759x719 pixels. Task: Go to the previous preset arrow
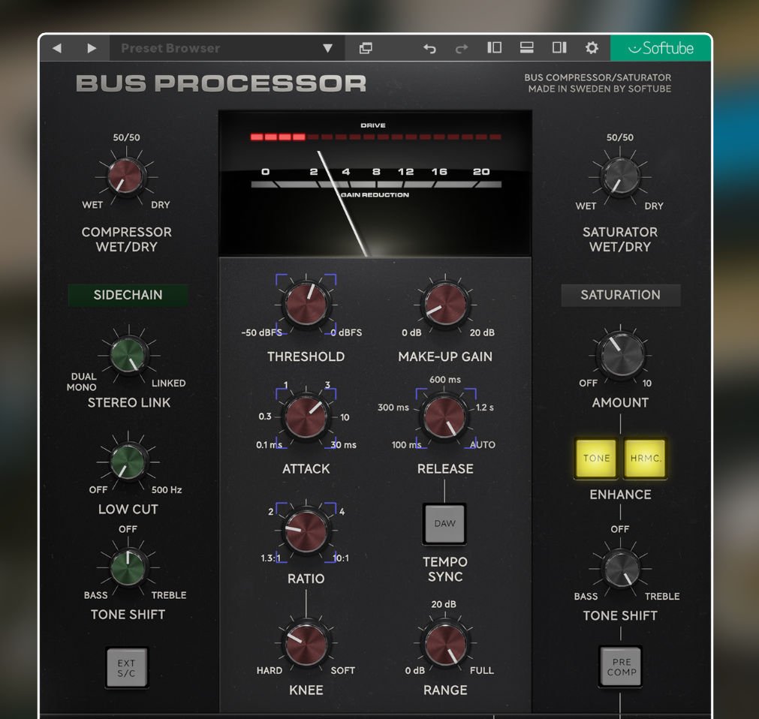point(57,48)
